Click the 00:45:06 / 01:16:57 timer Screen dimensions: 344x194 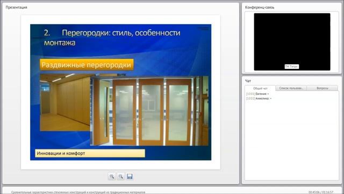[321, 192]
